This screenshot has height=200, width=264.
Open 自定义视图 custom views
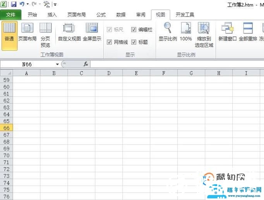click(x=69, y=32)
